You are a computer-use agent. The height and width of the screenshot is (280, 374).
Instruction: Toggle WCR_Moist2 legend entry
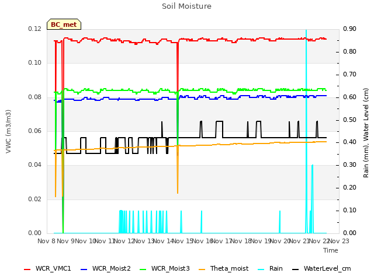[x=106, y=268]
